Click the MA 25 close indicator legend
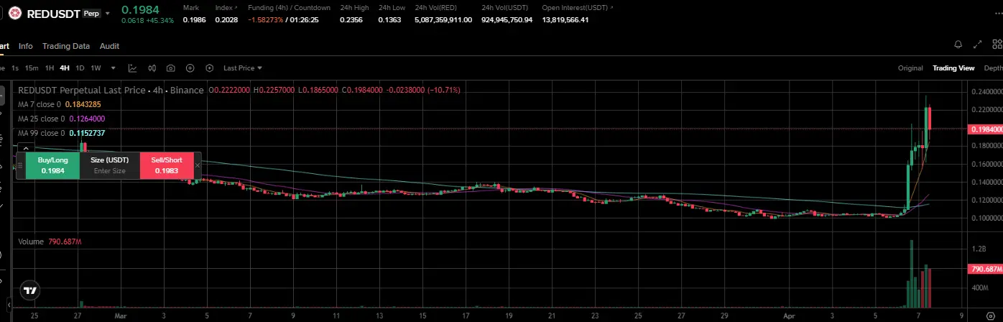 click(61, 119)
